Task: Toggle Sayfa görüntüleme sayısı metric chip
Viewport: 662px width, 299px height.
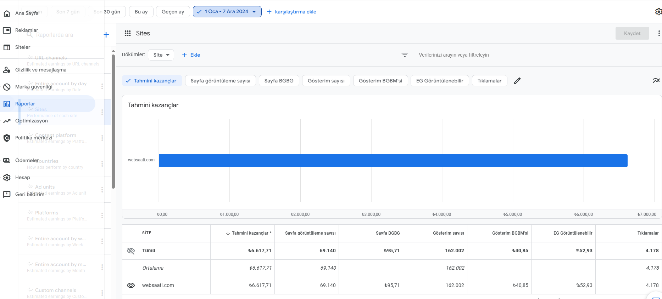Action: 221,81
